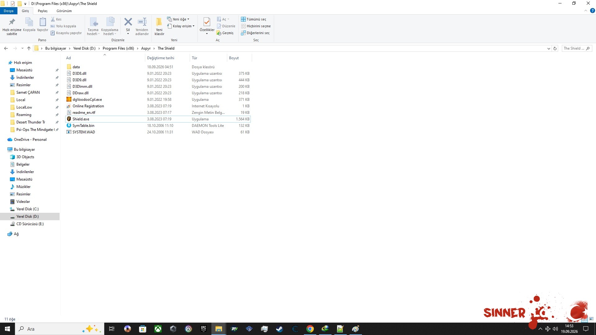Open customize quick access toolbar dropdown
This screenshot has height=335, width=596.
pos(25,4)
